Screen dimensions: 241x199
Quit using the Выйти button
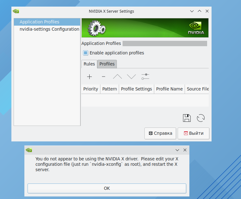click(x=193, y=133)
